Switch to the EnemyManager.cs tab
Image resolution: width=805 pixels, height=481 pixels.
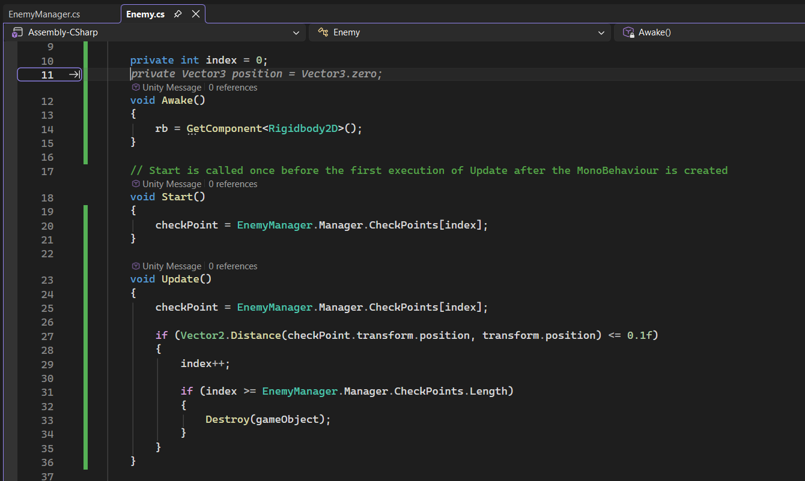[x=44, y=14]
